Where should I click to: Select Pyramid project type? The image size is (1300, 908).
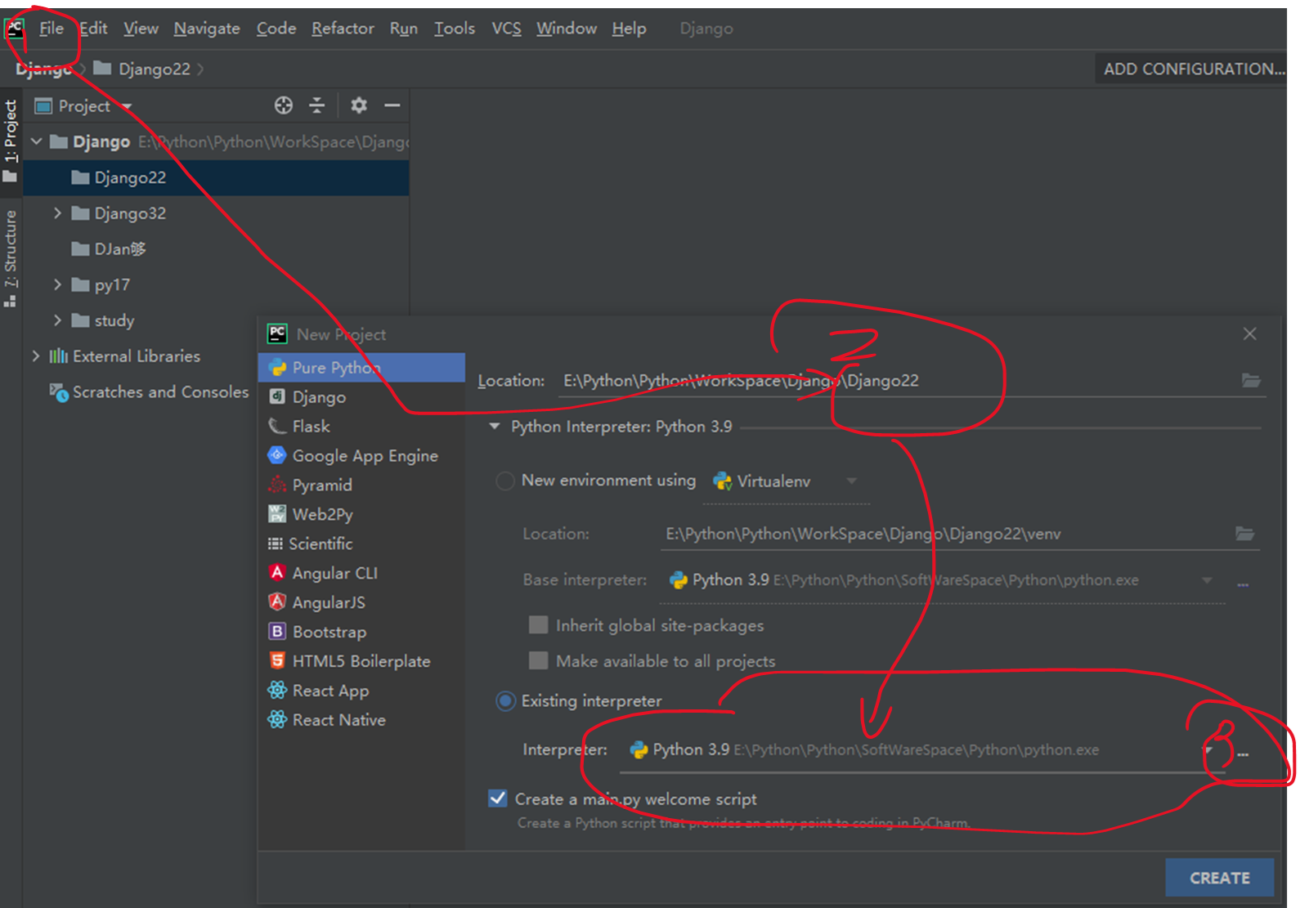coord(361,485)
